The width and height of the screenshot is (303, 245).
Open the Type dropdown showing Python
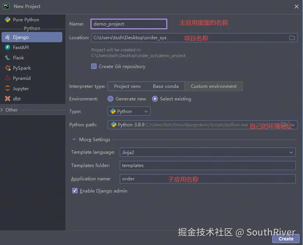(129, 111)
